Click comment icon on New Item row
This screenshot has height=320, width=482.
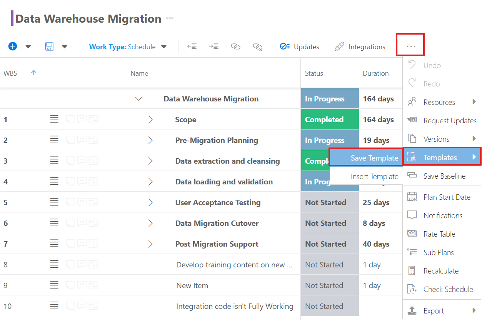[82, 285]
